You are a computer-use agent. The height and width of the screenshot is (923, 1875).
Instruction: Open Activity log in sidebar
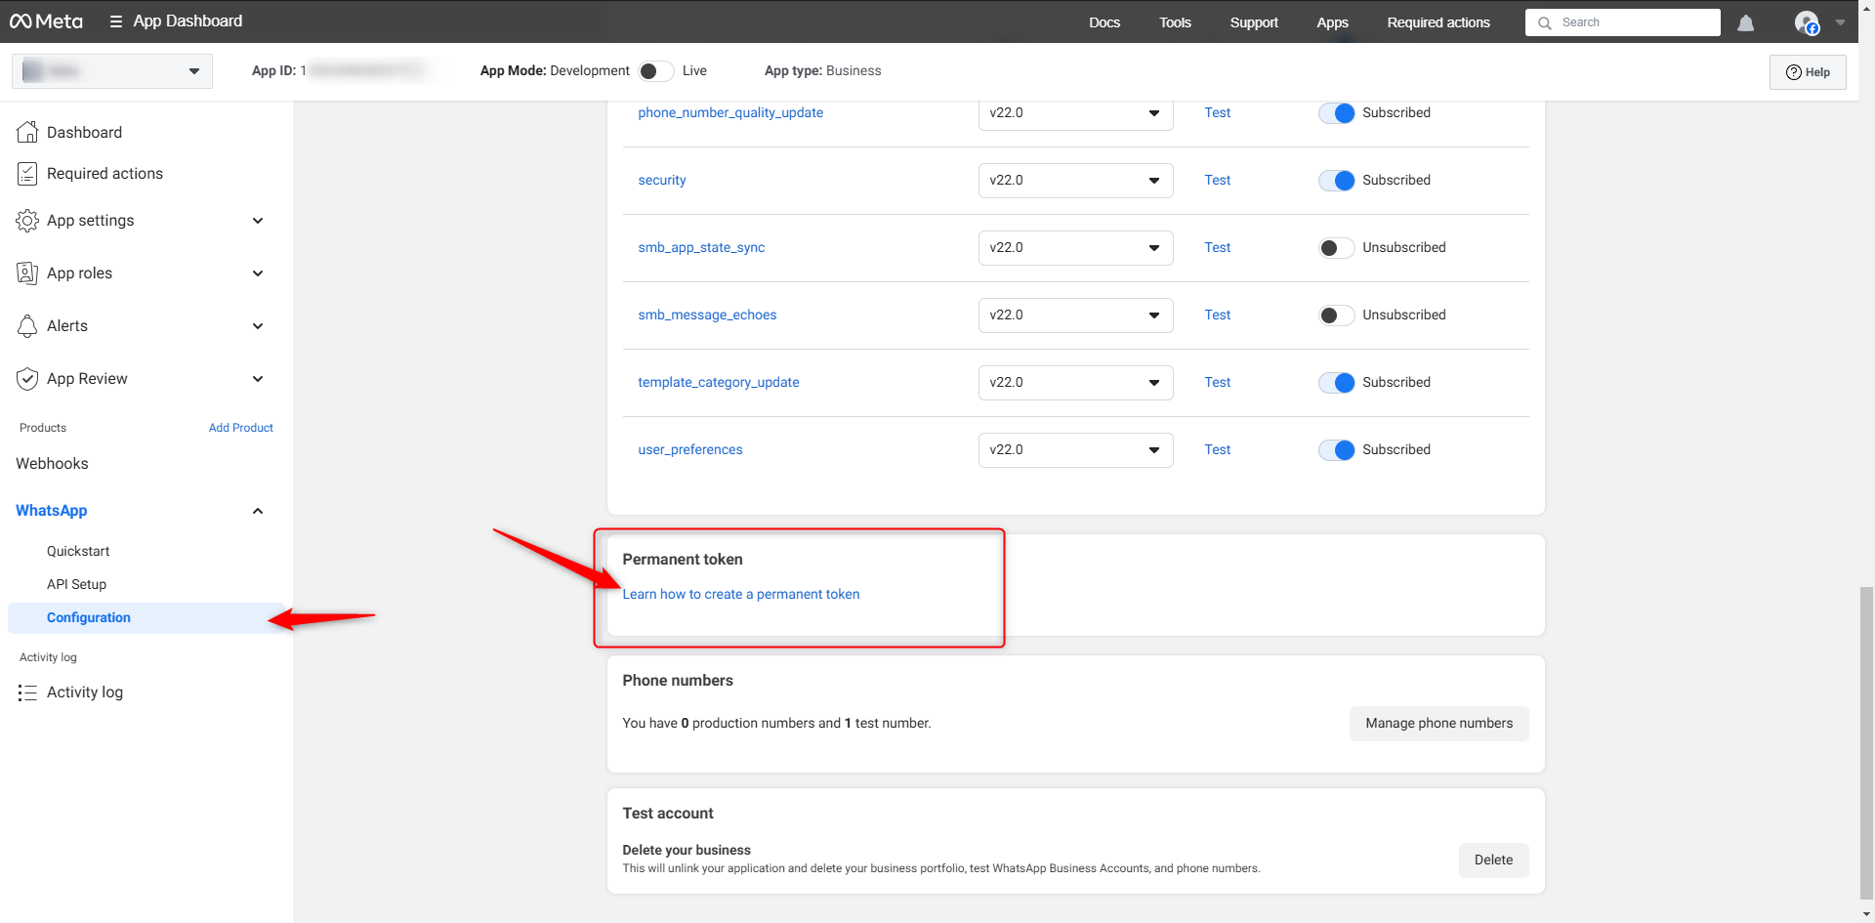pos(85,692)
